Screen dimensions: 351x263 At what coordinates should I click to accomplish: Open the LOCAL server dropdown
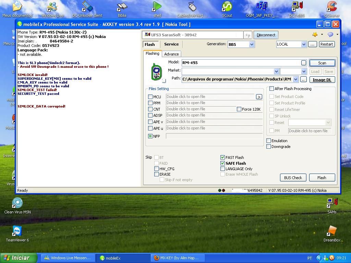tap(304, 44)
